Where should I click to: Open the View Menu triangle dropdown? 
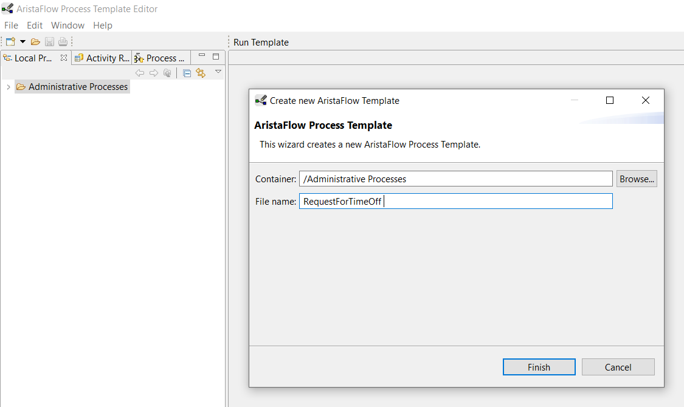click(218, 72)
